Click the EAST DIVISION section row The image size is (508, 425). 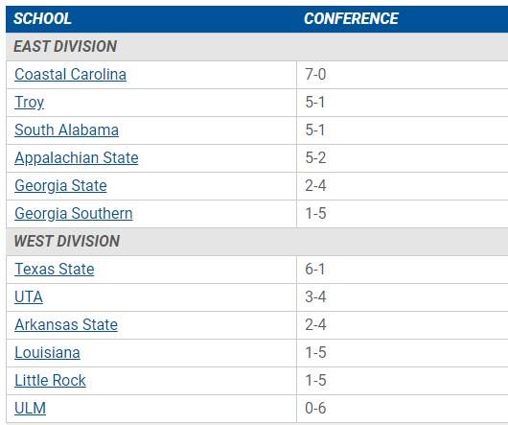pos(257,47)
